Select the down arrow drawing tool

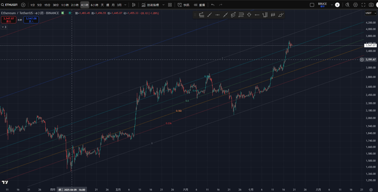(x=249, y=15)
